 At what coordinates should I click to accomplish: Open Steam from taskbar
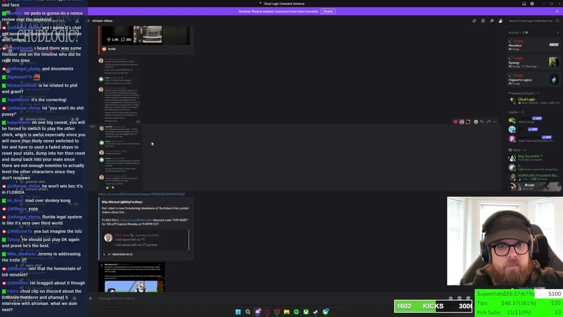click(315, 312)
